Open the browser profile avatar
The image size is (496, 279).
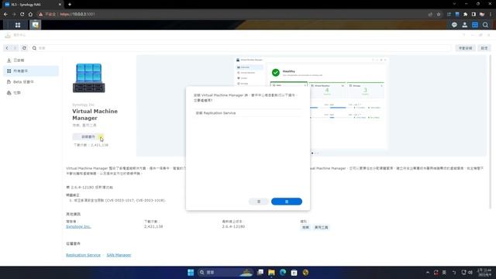482,14
